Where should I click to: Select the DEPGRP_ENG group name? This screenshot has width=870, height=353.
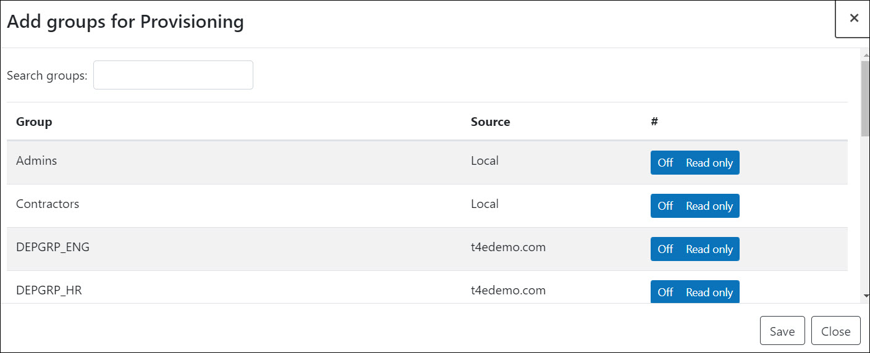(x=53, y=247)
